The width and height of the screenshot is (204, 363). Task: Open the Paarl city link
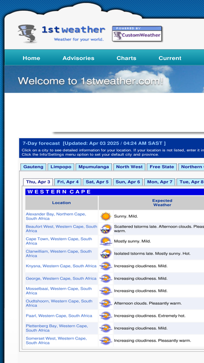(59, 316)
